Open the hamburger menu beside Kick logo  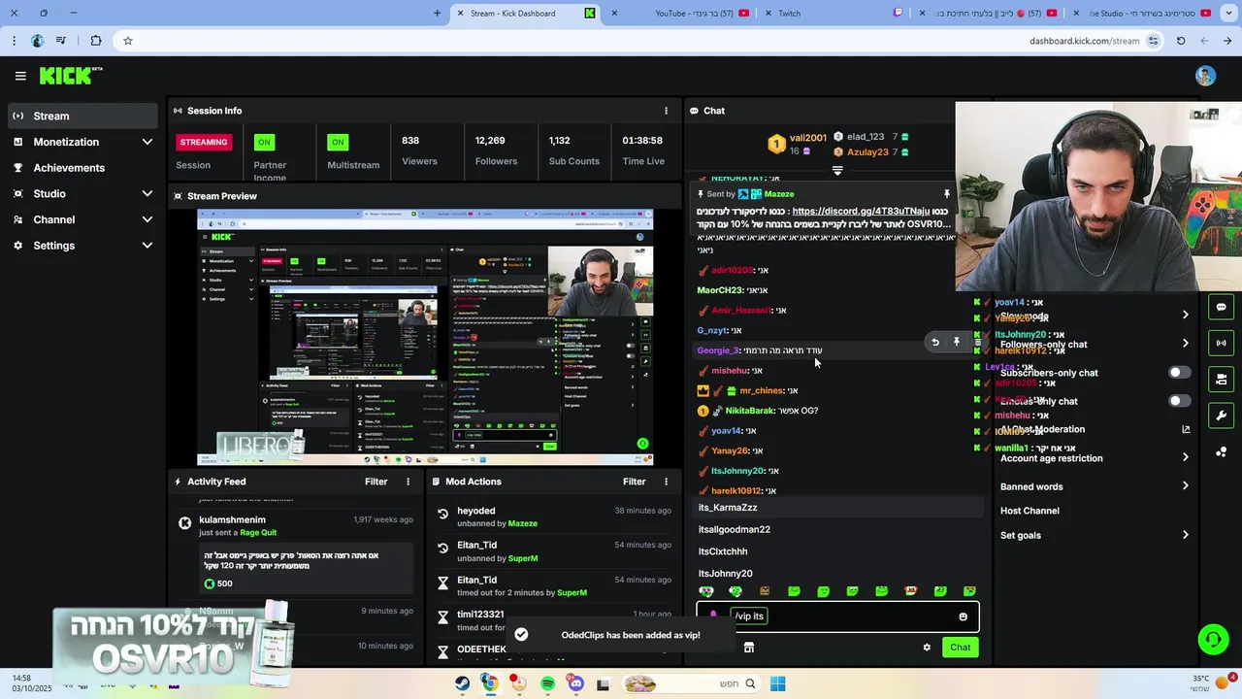pyautogui.click(x=20, y=76)
